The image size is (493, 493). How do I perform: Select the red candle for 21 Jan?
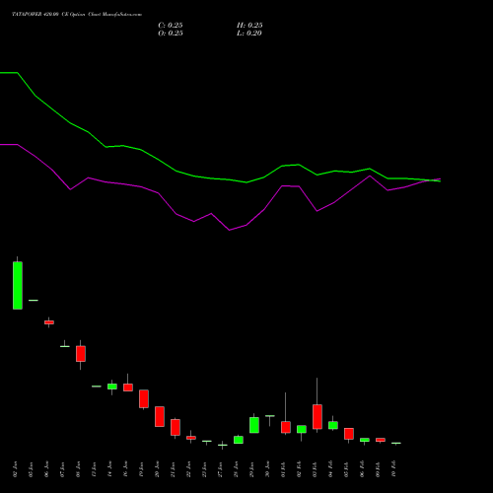(x=176, y=427)
